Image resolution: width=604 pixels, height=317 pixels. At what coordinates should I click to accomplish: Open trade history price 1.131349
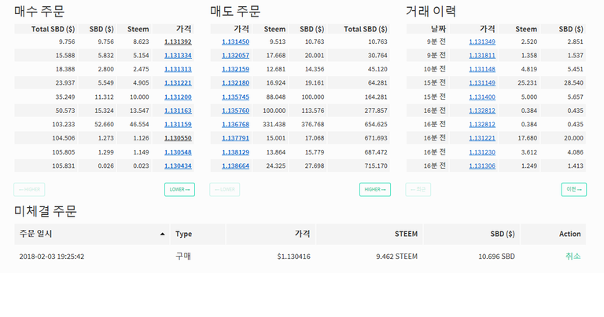coord(482,41)
